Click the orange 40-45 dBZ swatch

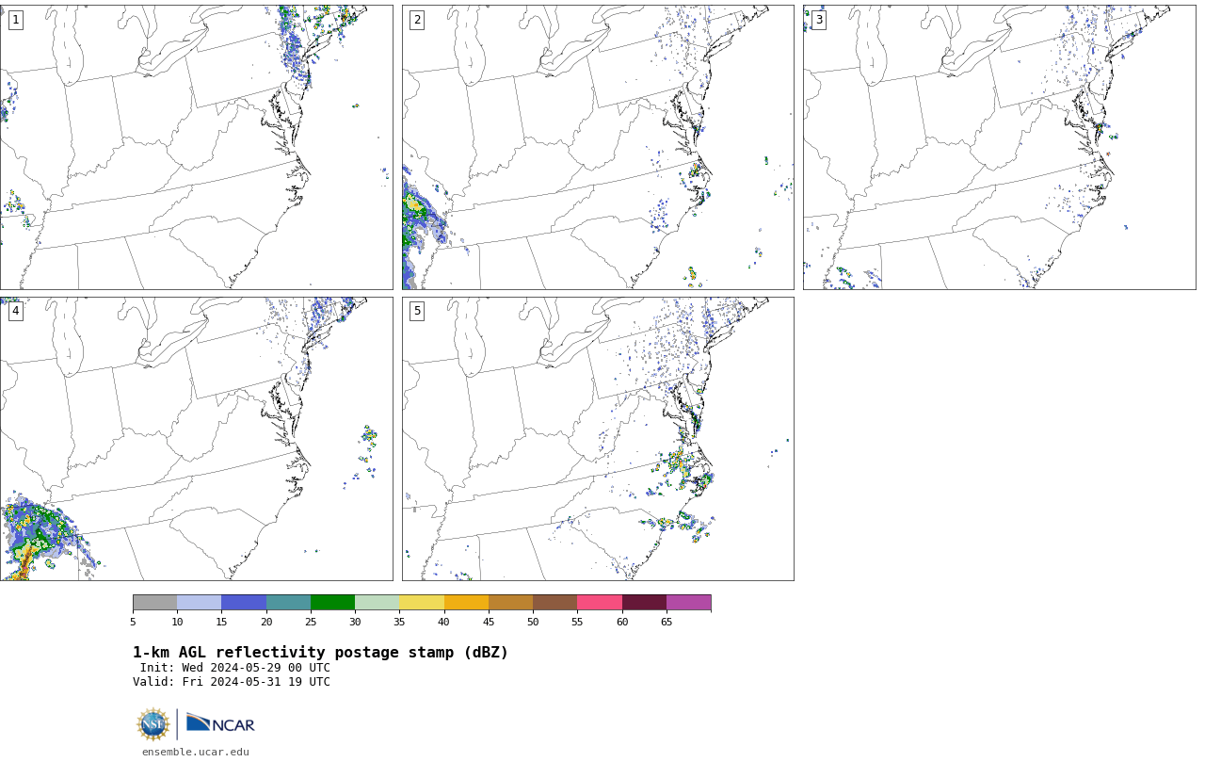466,603
